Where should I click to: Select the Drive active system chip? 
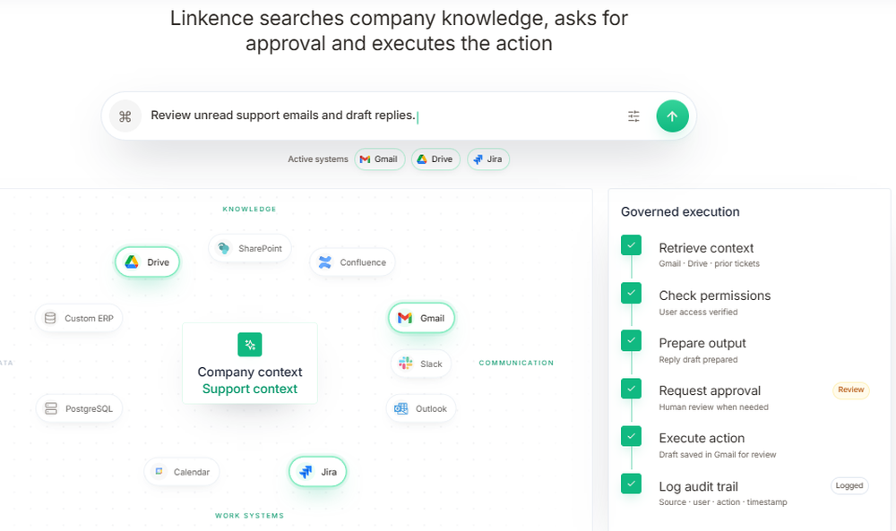pyautogui.click(x=435, y=159)
